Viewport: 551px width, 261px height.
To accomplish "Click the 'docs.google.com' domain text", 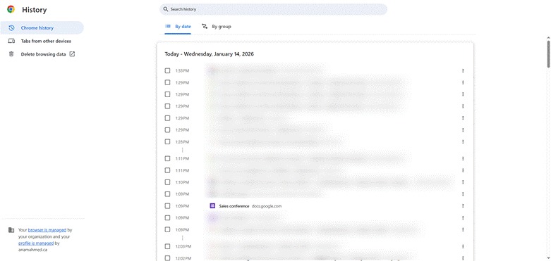I will coord(267,206).
